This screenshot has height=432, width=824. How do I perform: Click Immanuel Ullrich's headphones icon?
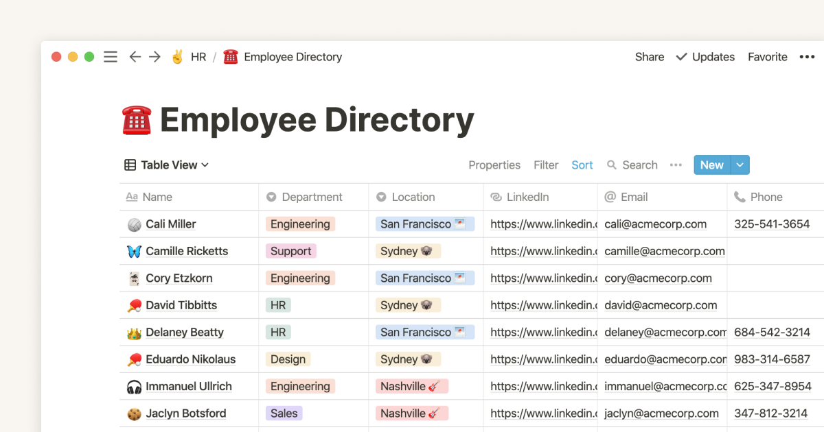pyautogui.click(x=134, y=387)
